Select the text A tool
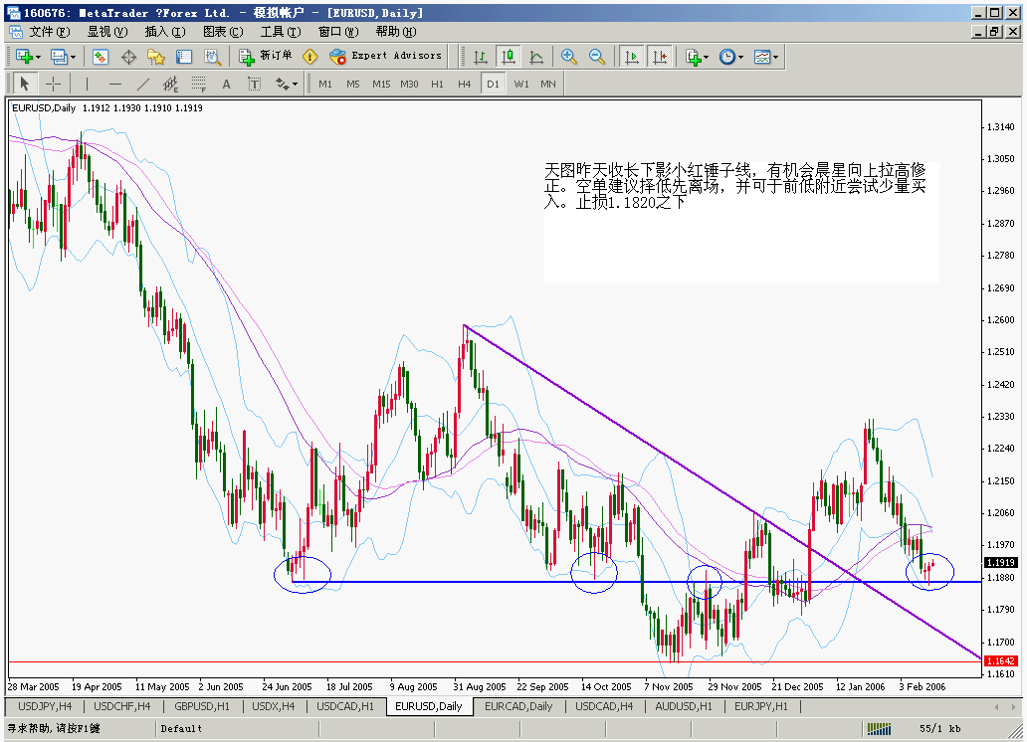The width and height of the screenshot is (1027, 742). pos(226,84)
